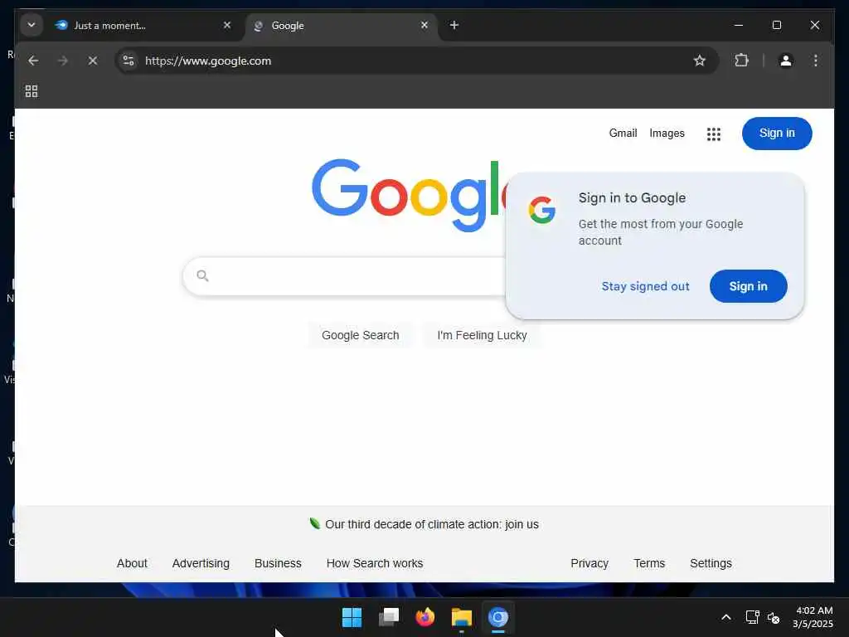
Task: Click the top-right Sign in button
Action: click(x=776, y=134)
